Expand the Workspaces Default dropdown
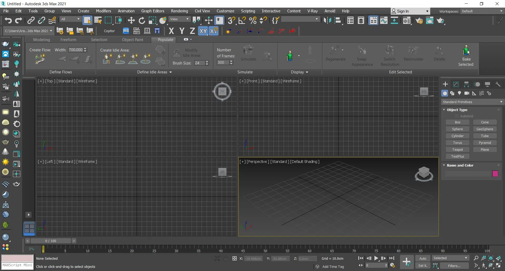 (482, 11)
